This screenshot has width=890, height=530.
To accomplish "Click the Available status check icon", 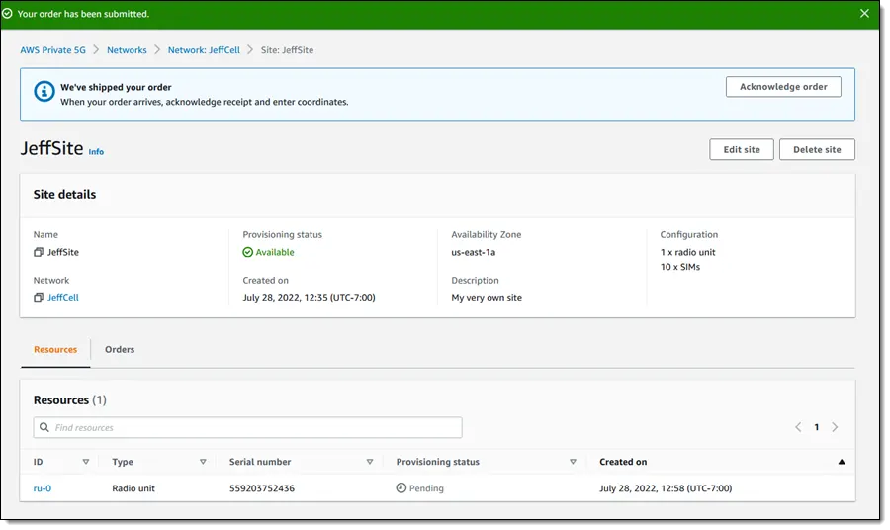I will [x=247, y=252].
